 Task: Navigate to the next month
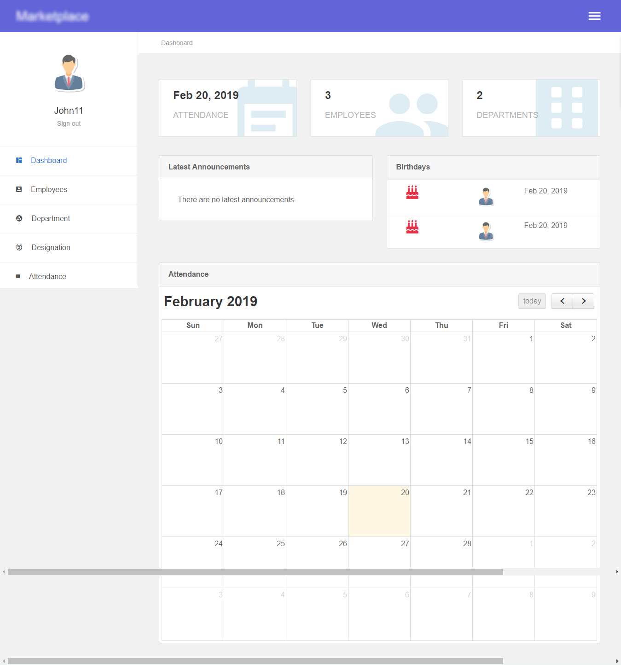click(583, 301)
